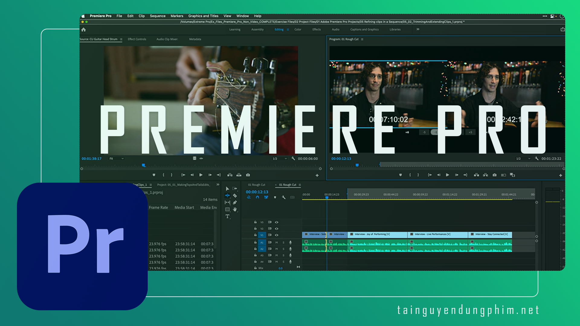Viewport: 580px width, 326px height.
Task: Select the Razor tool
Action: [235, 196]
